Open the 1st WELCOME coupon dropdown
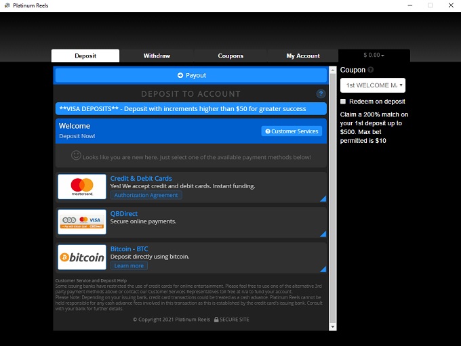This screenshot has width=461, height=346. [x=373, y=85]
